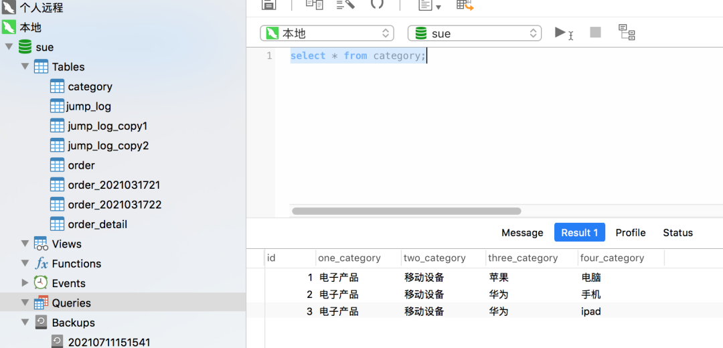Collapse the Backups node triangle
723x348 pixels.
pos(25,323)
